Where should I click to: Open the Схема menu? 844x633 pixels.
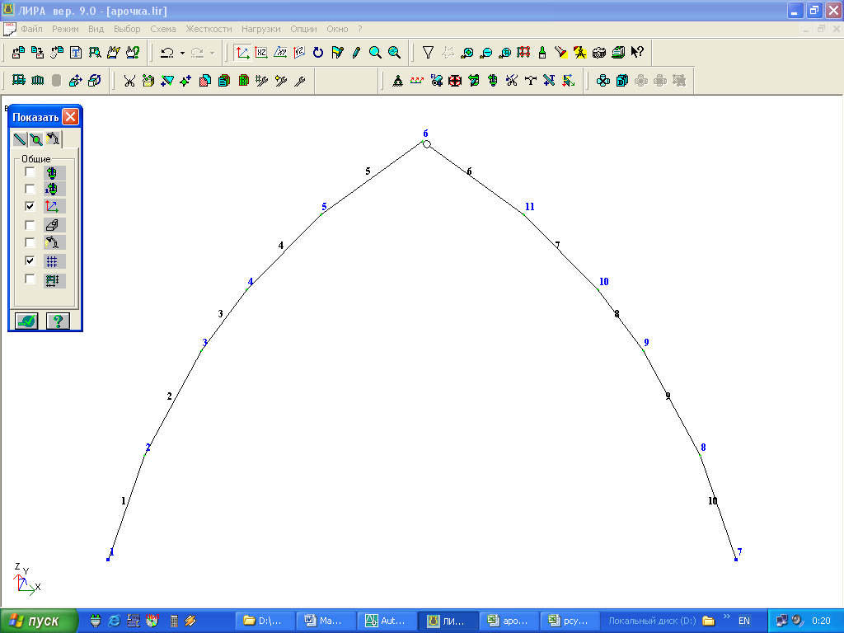162,29
